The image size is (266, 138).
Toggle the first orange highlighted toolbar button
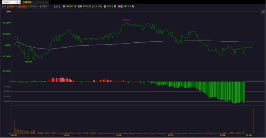coord(10,6)
